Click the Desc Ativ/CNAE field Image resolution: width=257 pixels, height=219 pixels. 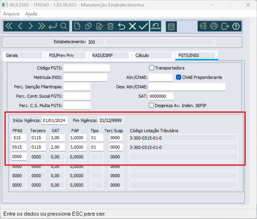tap(187, 87)
